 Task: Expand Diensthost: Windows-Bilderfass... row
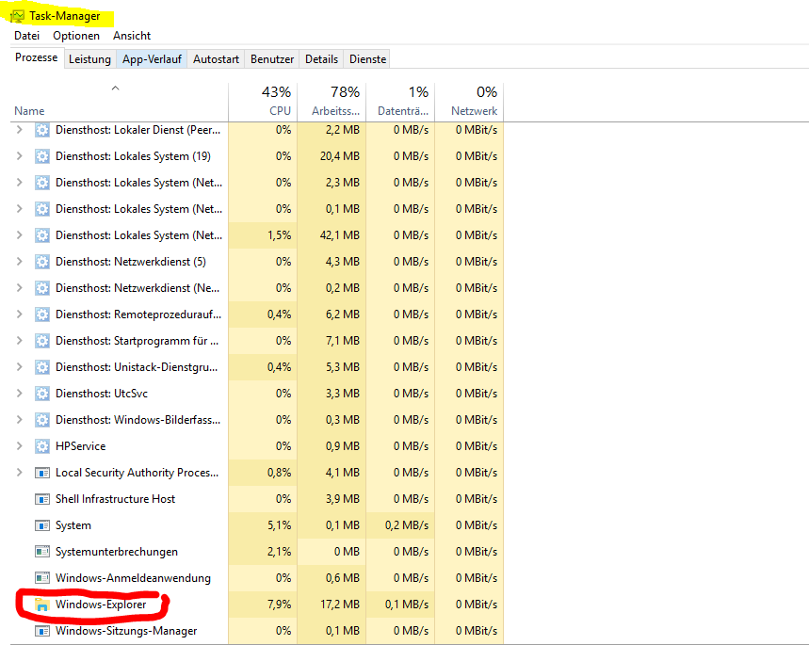[19, 419]
